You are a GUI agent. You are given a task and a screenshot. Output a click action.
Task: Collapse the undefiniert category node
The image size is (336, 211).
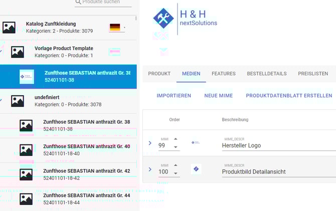point(1,100)
